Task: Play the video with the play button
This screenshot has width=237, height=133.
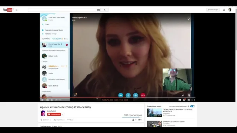Action: pyautogui.click(x=43, y=100)
